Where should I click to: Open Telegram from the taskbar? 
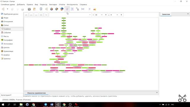tap(46, 104)
